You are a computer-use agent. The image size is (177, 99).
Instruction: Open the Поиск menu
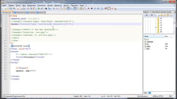[18, 5]
